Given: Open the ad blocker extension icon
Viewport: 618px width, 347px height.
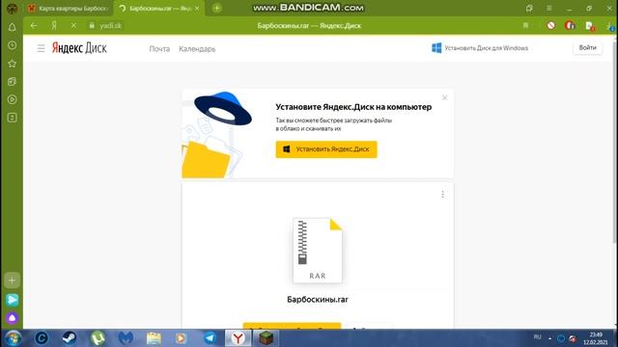Looking at the screenshot, I should pos(551,26).
